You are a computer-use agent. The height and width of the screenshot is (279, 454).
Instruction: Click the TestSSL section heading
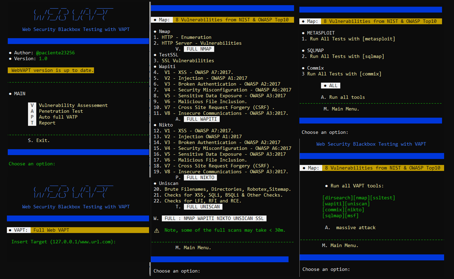pos(168,55)
